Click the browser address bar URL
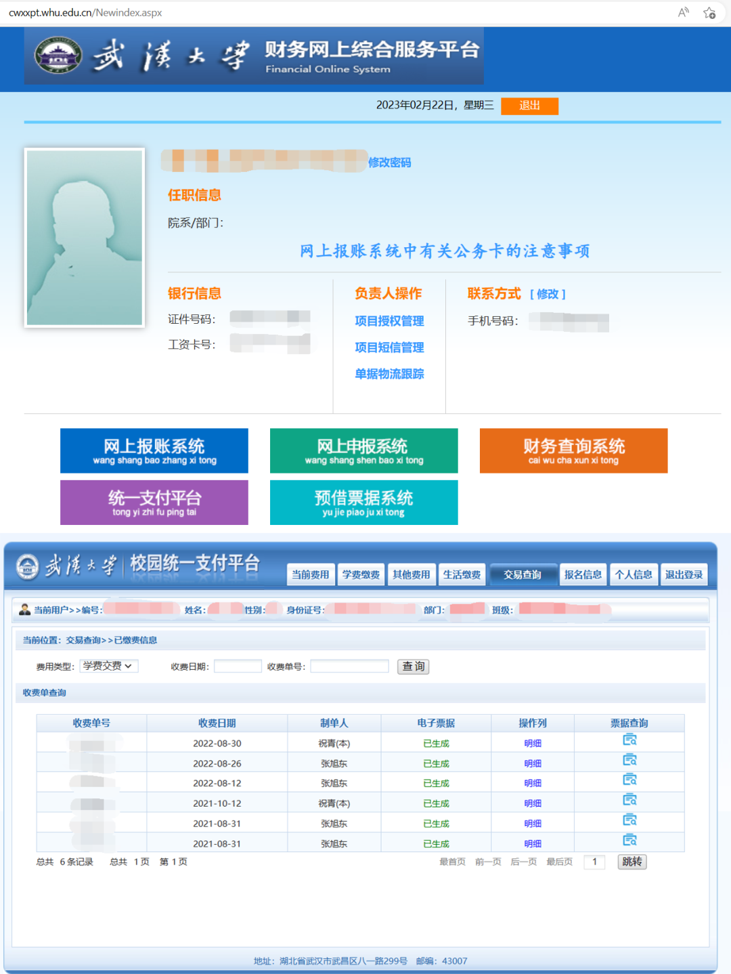 85,12
